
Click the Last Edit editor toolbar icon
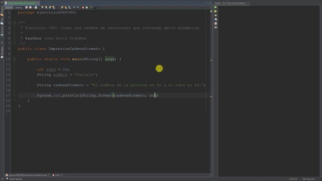[x=27, y=8]
